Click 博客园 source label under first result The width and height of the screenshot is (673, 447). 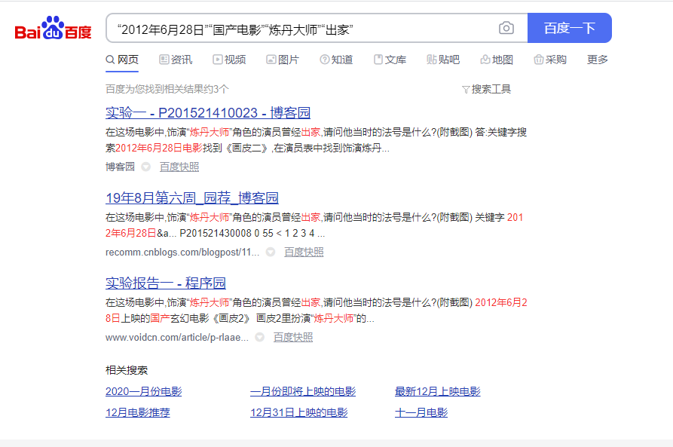pyautogui.click(x=120, y=167)
